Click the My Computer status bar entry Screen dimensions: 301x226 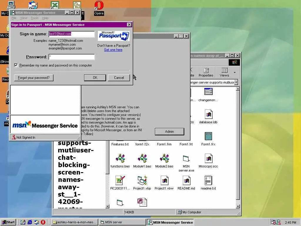click(x=208, y=212)
